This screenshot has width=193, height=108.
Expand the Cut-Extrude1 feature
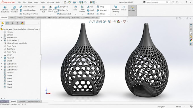point(1,64)
